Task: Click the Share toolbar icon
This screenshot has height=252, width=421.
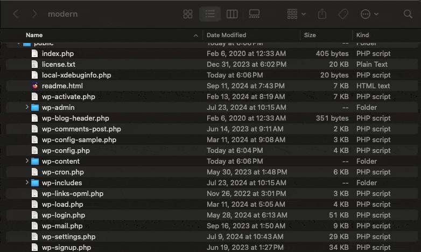Action: click(322, 13)
